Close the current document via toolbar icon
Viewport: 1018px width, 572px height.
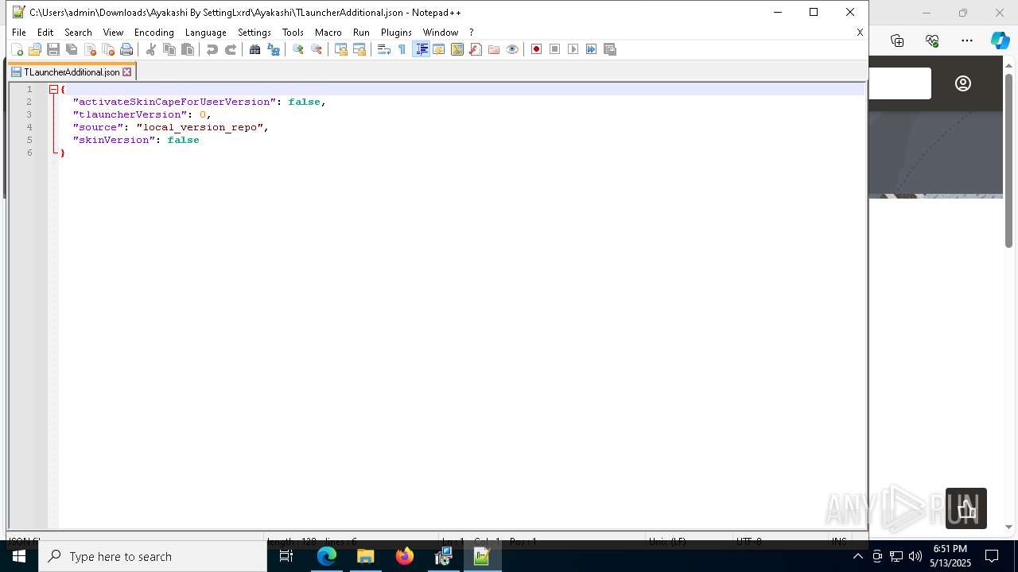90,49
